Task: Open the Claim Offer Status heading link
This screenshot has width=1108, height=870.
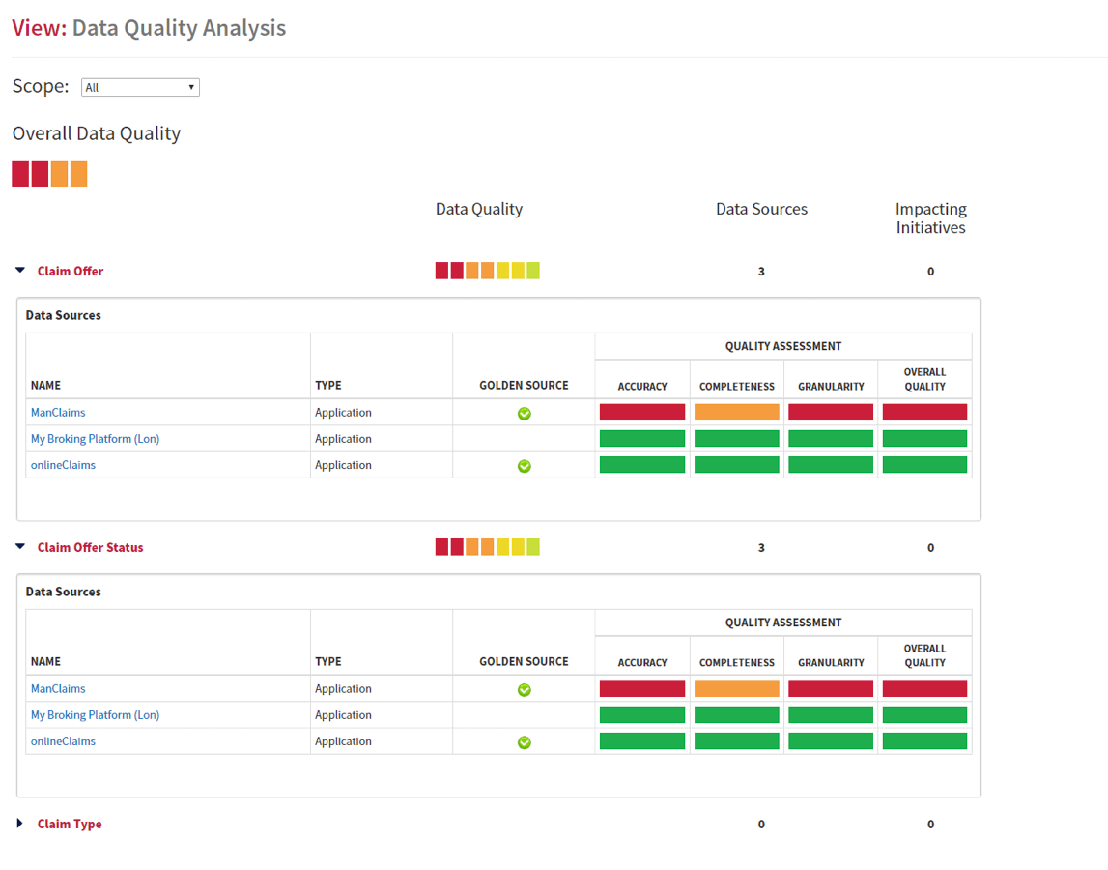Action: 90,547
